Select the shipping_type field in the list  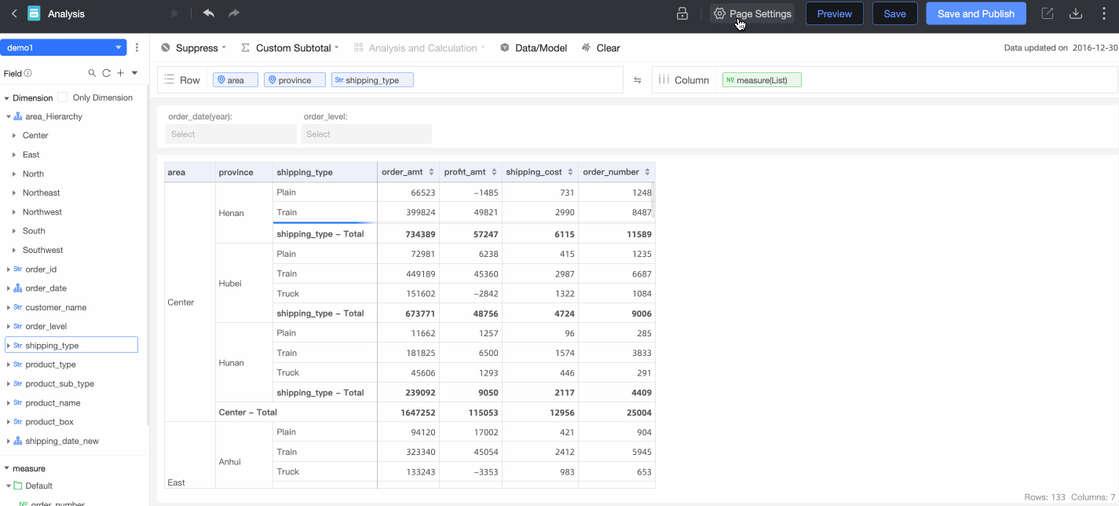tap(52, 345)
